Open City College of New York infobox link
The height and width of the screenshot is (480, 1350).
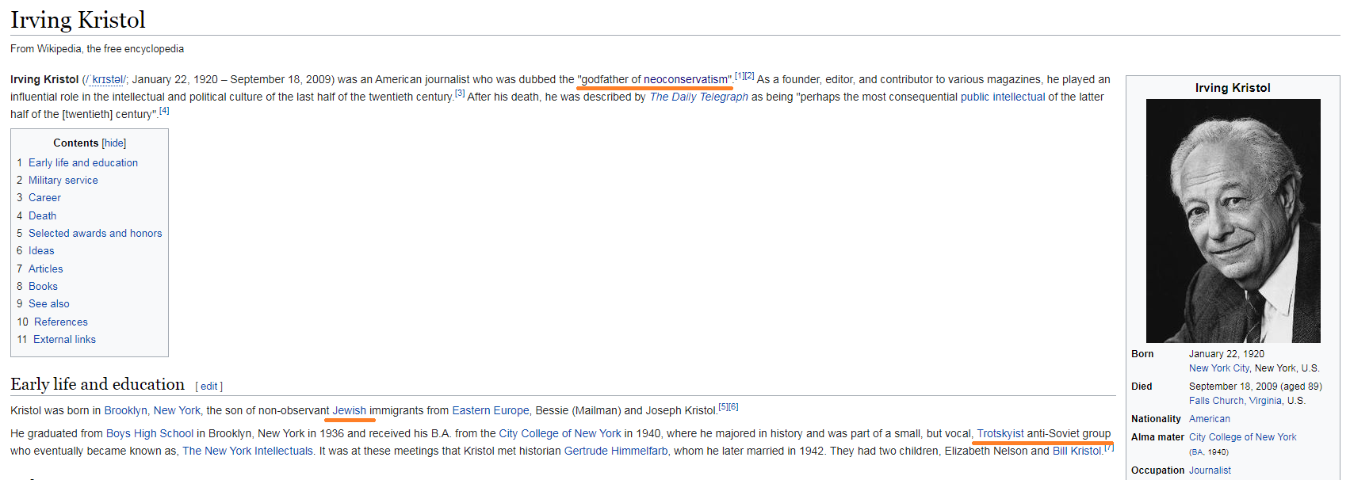[x=1243, y=437]
